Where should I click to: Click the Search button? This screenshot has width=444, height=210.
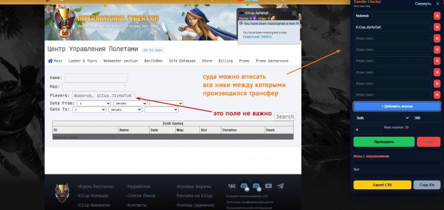tap(285, 117)
